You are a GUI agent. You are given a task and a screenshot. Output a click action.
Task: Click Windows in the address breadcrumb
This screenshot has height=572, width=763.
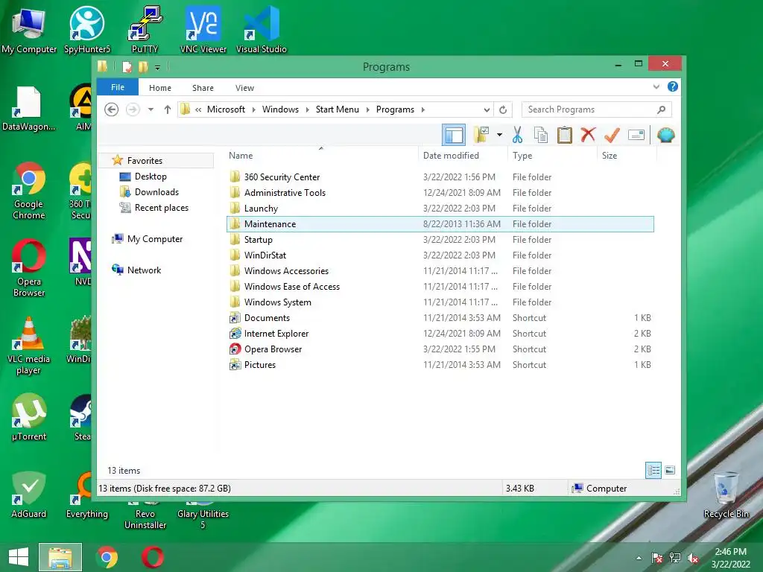point(280,109)
